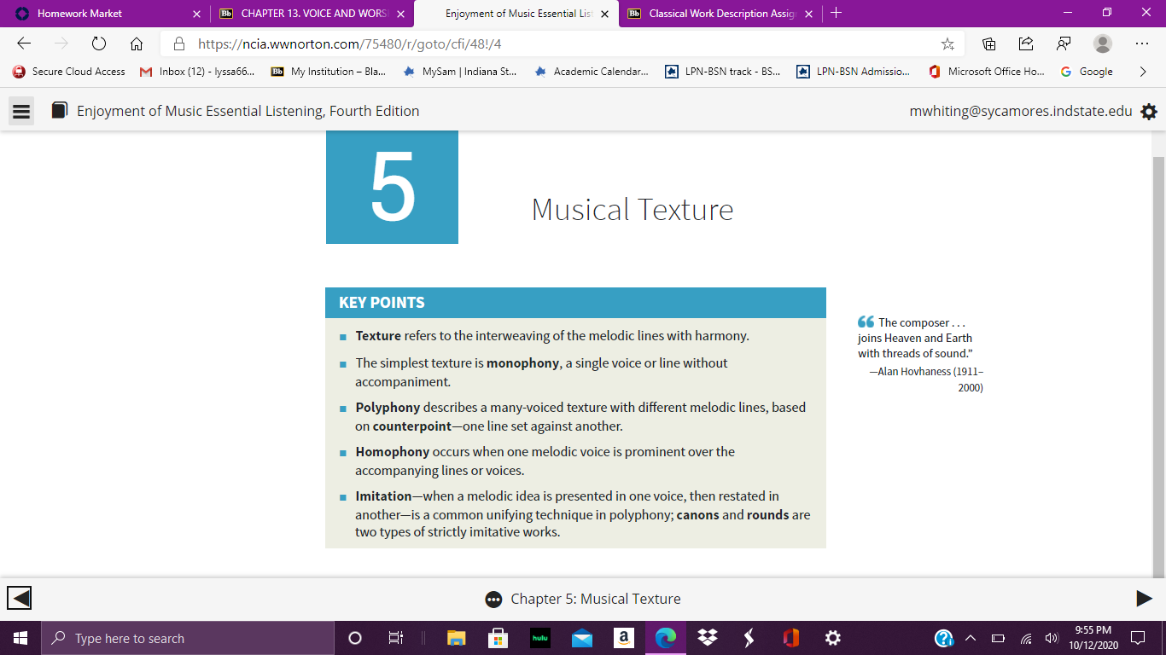Open Office app from the taskbar
Viewport: 1166px width, 655px height.
[790, 638]
